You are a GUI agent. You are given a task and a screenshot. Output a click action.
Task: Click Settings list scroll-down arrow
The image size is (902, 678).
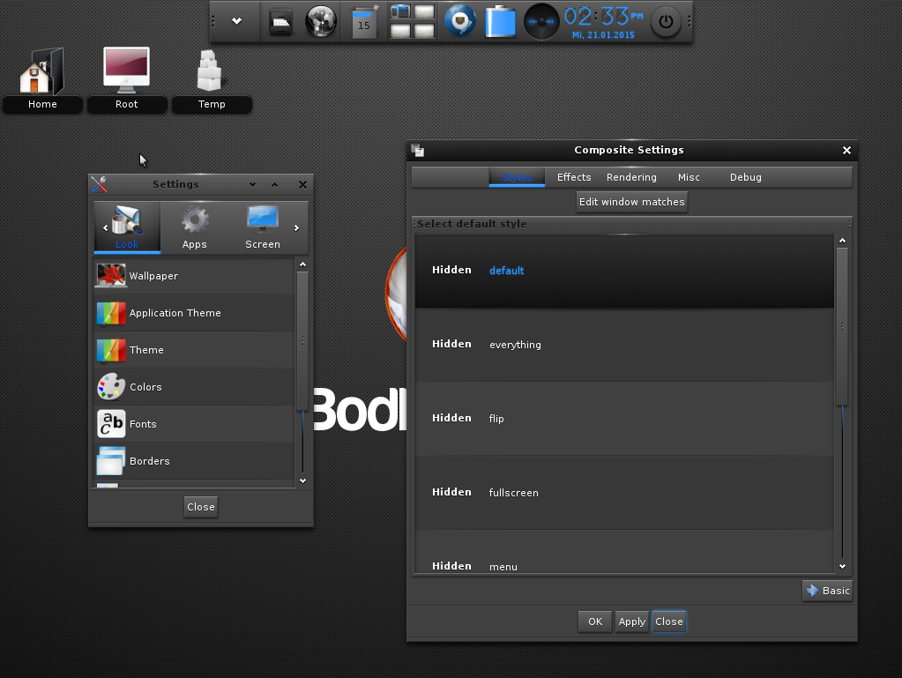click(302, 481)
